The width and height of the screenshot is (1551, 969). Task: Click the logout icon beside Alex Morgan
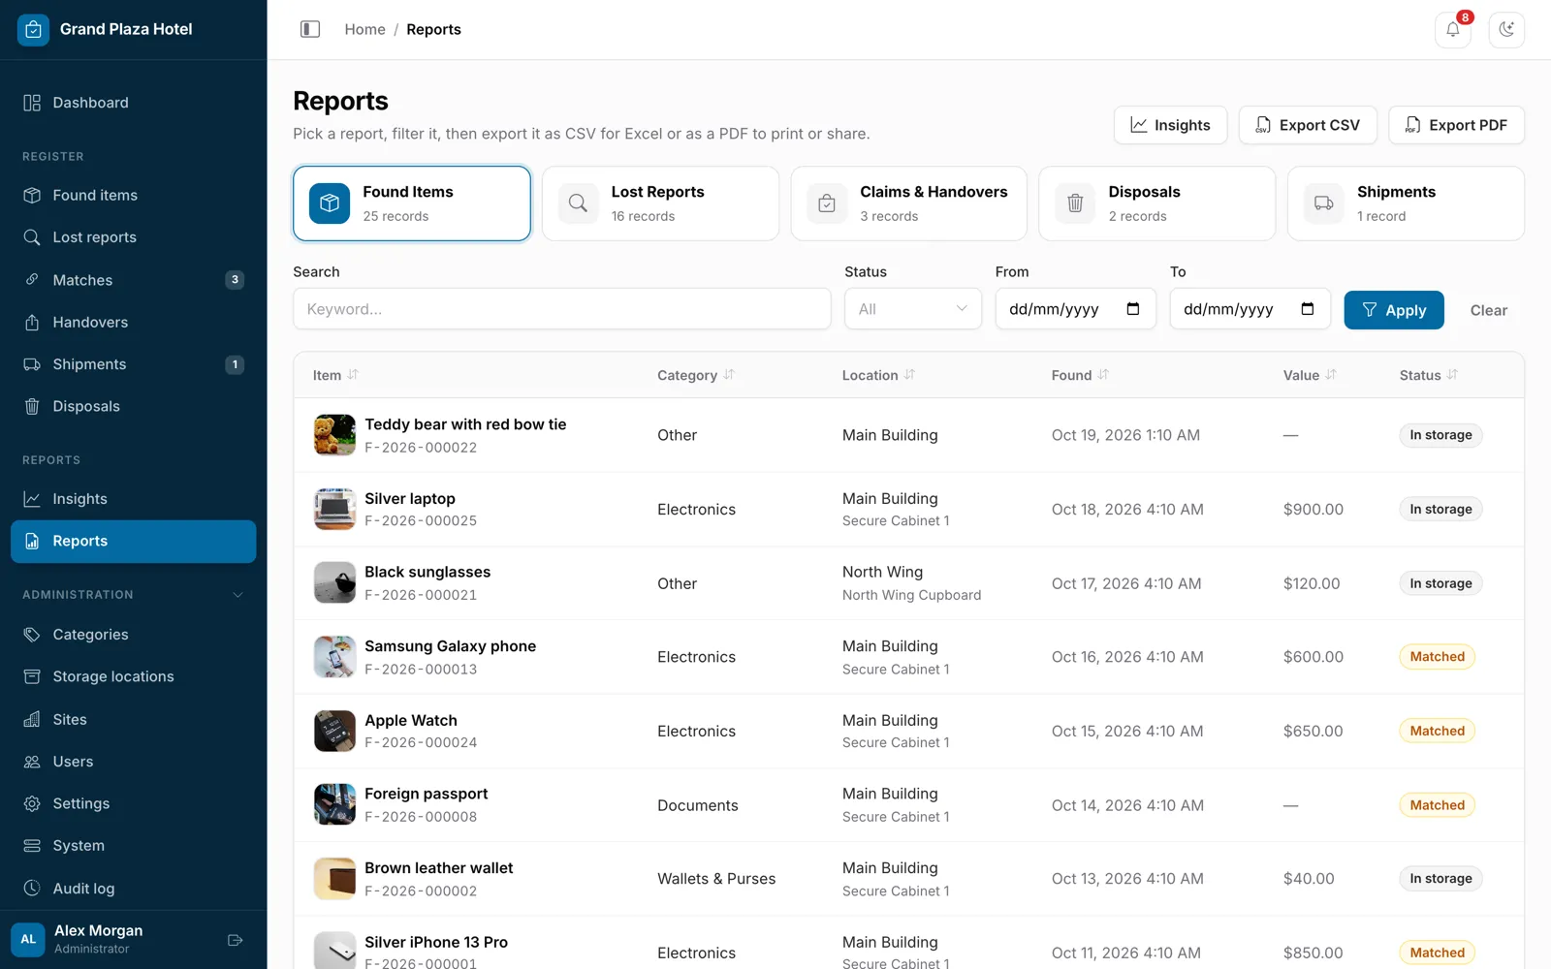[x=235, y=940]
